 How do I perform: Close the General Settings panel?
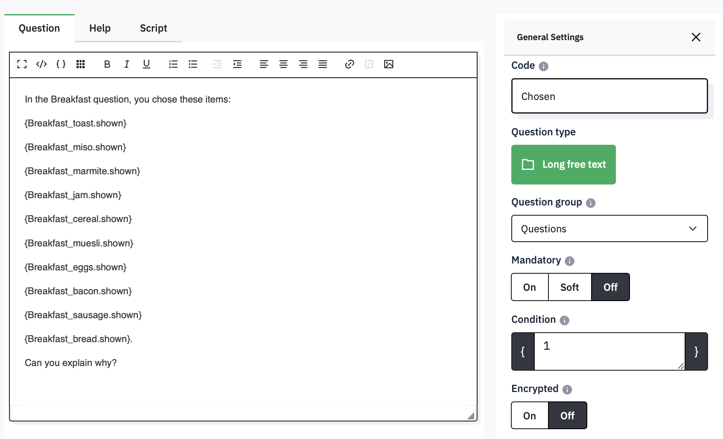click(696, 37)
